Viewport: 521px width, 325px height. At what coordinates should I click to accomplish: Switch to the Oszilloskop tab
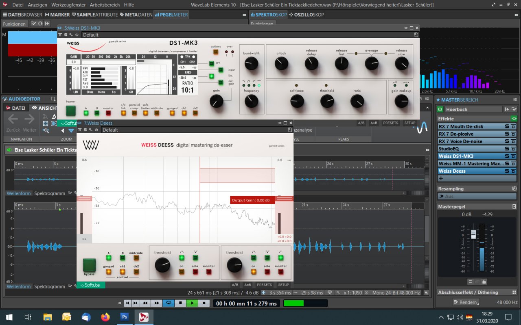[x=306, y=15]
